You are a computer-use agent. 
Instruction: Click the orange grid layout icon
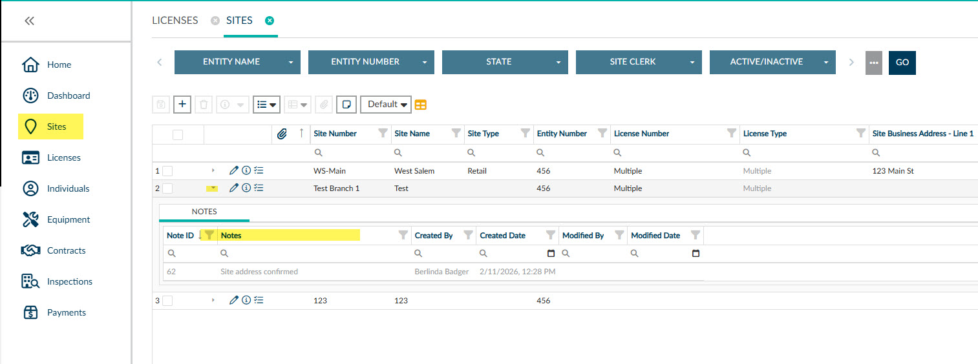coord(421,105)
